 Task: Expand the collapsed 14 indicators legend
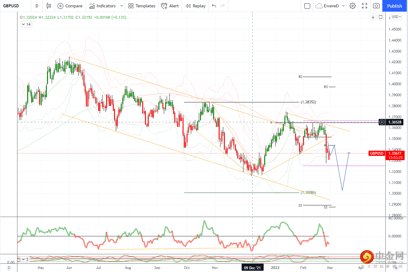(x=26, y=24)
